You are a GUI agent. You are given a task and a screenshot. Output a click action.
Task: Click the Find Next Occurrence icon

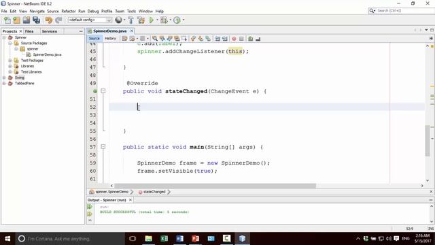pos(169,39)
